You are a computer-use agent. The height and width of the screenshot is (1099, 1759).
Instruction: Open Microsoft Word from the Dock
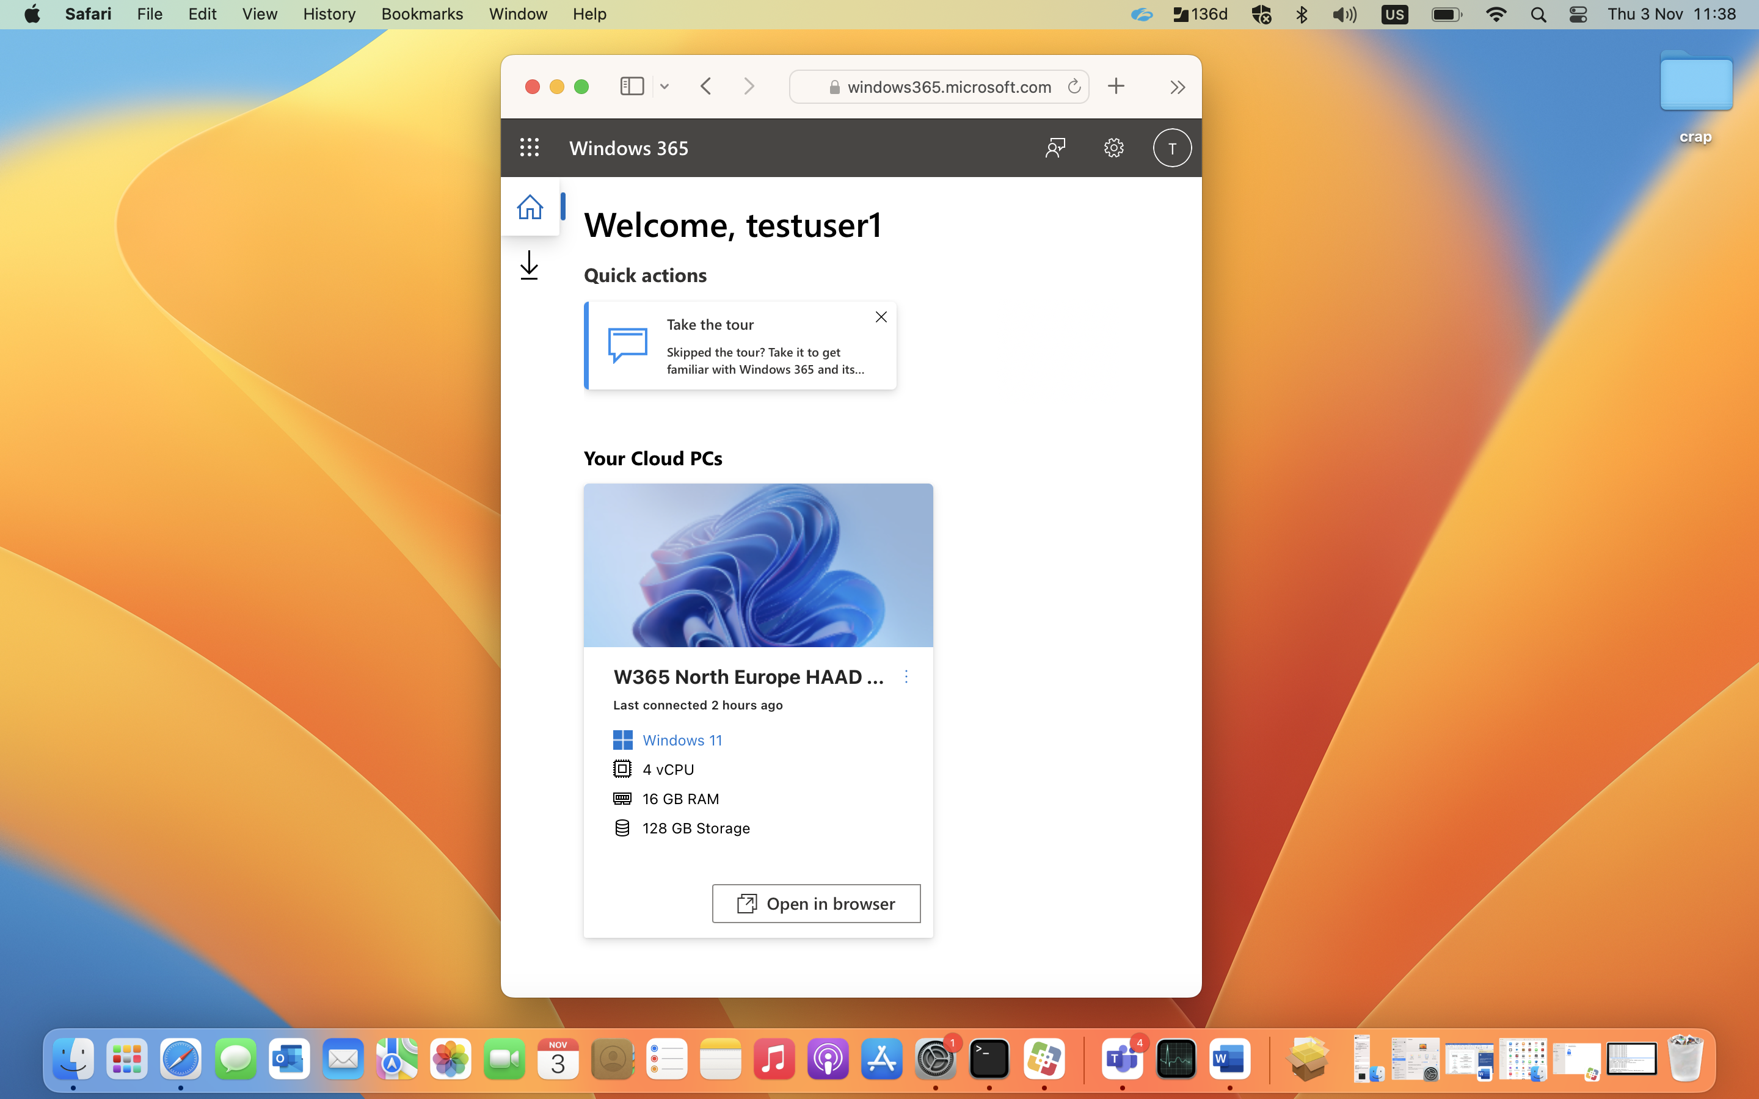click(1230, 1058)
